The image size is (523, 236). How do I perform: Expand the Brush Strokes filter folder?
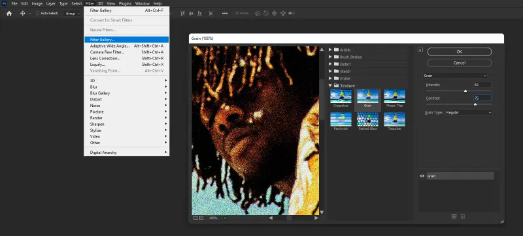pos(330,57)
